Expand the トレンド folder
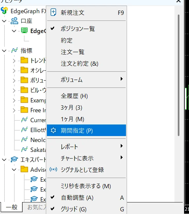189x214 pixels. click(14, 61)
